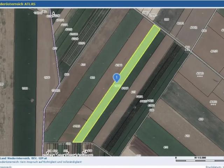Click the parcel label 409
This screenshot has width=224, height=168.
click(x=201, y=119)
